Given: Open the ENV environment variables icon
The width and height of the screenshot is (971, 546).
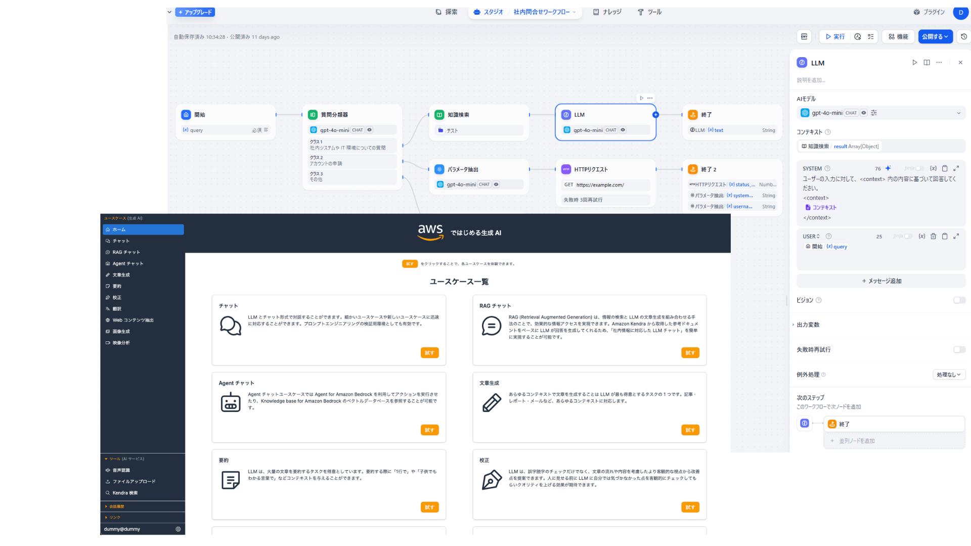Looking at the screenshot, I should [x=804, y=36].
